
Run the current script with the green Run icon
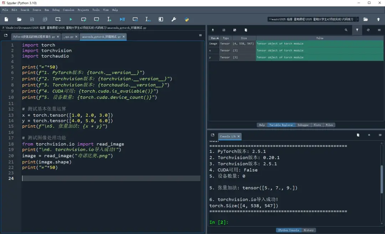coord(71,19)
